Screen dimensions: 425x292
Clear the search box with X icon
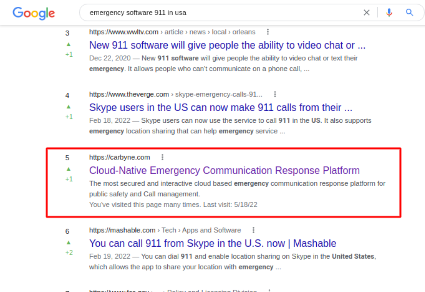pyautogui.click(x=367, y=12)
